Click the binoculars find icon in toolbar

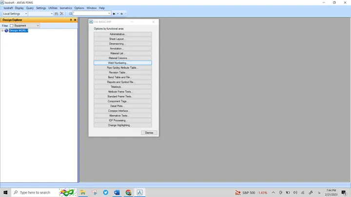coord(56,14)
